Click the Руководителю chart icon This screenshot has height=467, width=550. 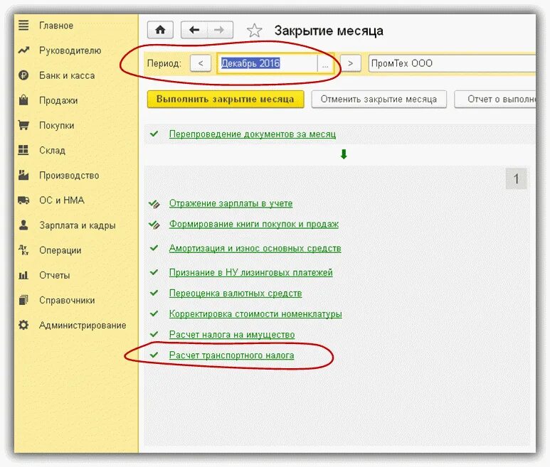point(23,50)
